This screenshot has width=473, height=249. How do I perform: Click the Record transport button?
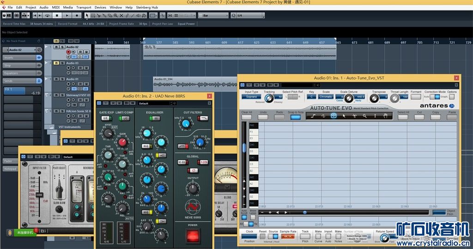(x=77, y=15)
